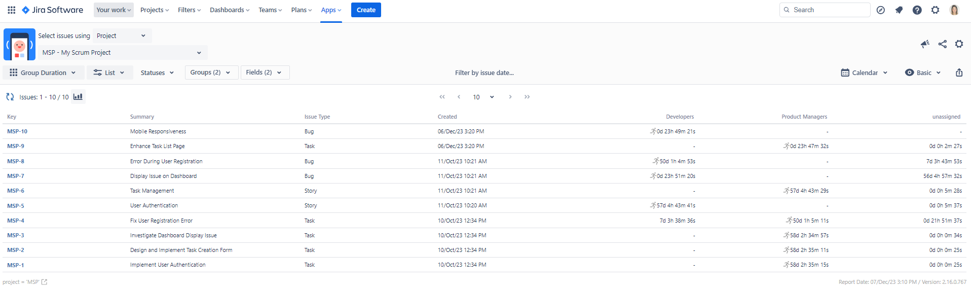971x290 pixels.
Task: Open the app switcher grid icon
Action: (x=11, y=10)
